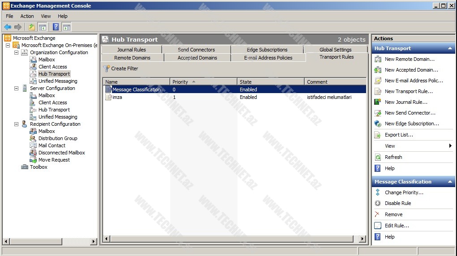457x256 pixels.
Task: Click the Create Filter funnel icon
Action: [106, 68]
